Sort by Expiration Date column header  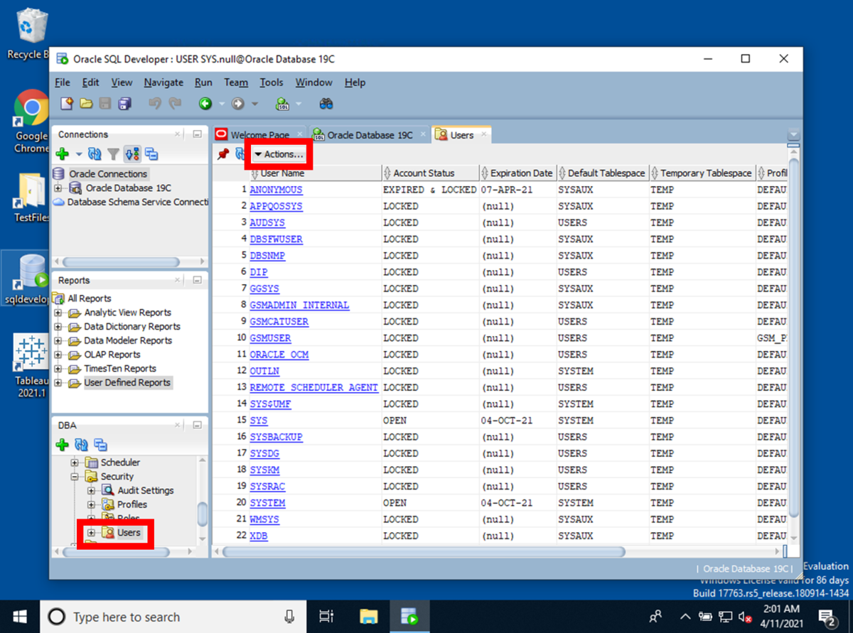click(518, 173)
